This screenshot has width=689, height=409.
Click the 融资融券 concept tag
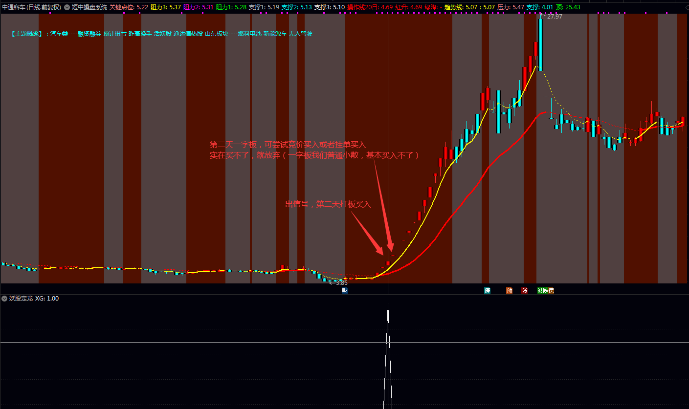pyautogui.click(x=89, y=34)
